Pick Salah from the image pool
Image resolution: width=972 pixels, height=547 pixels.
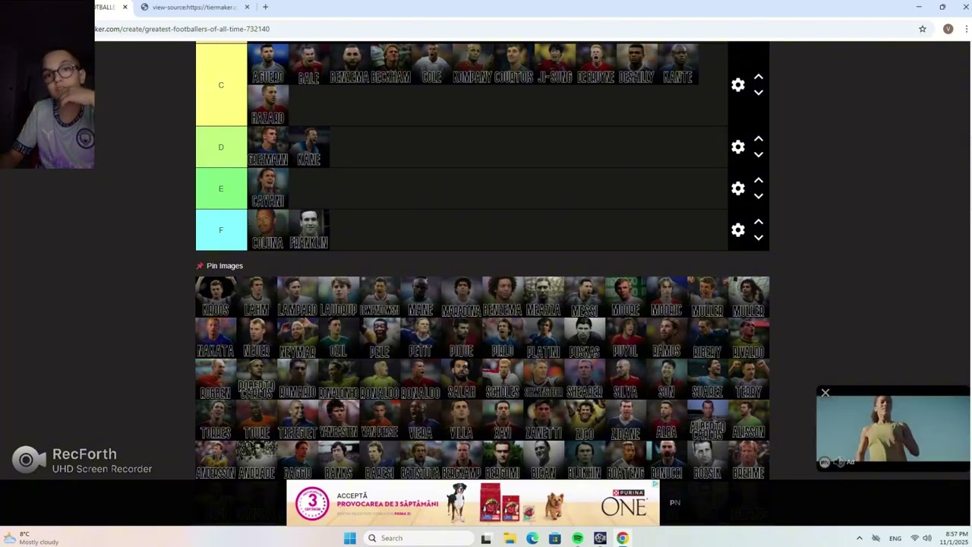462,379
